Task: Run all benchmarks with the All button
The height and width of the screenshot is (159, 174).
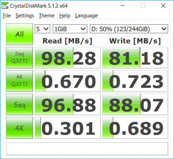Action: (x=19, y=34)
